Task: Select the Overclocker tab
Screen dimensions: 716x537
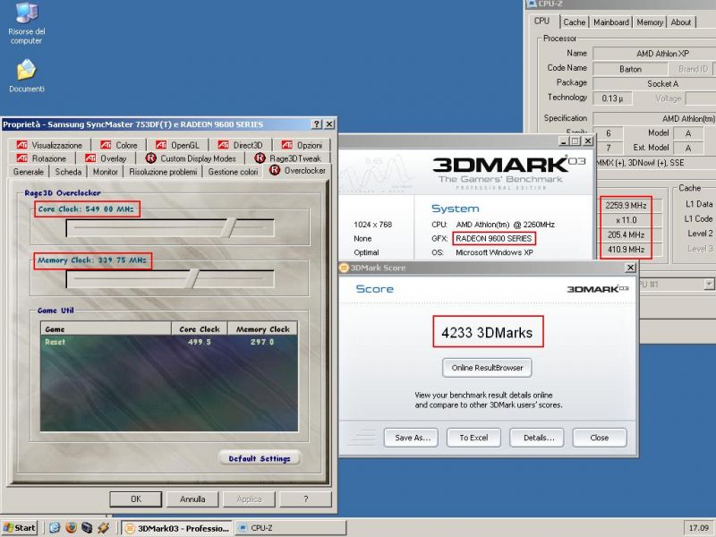Action: pos(298,170)
